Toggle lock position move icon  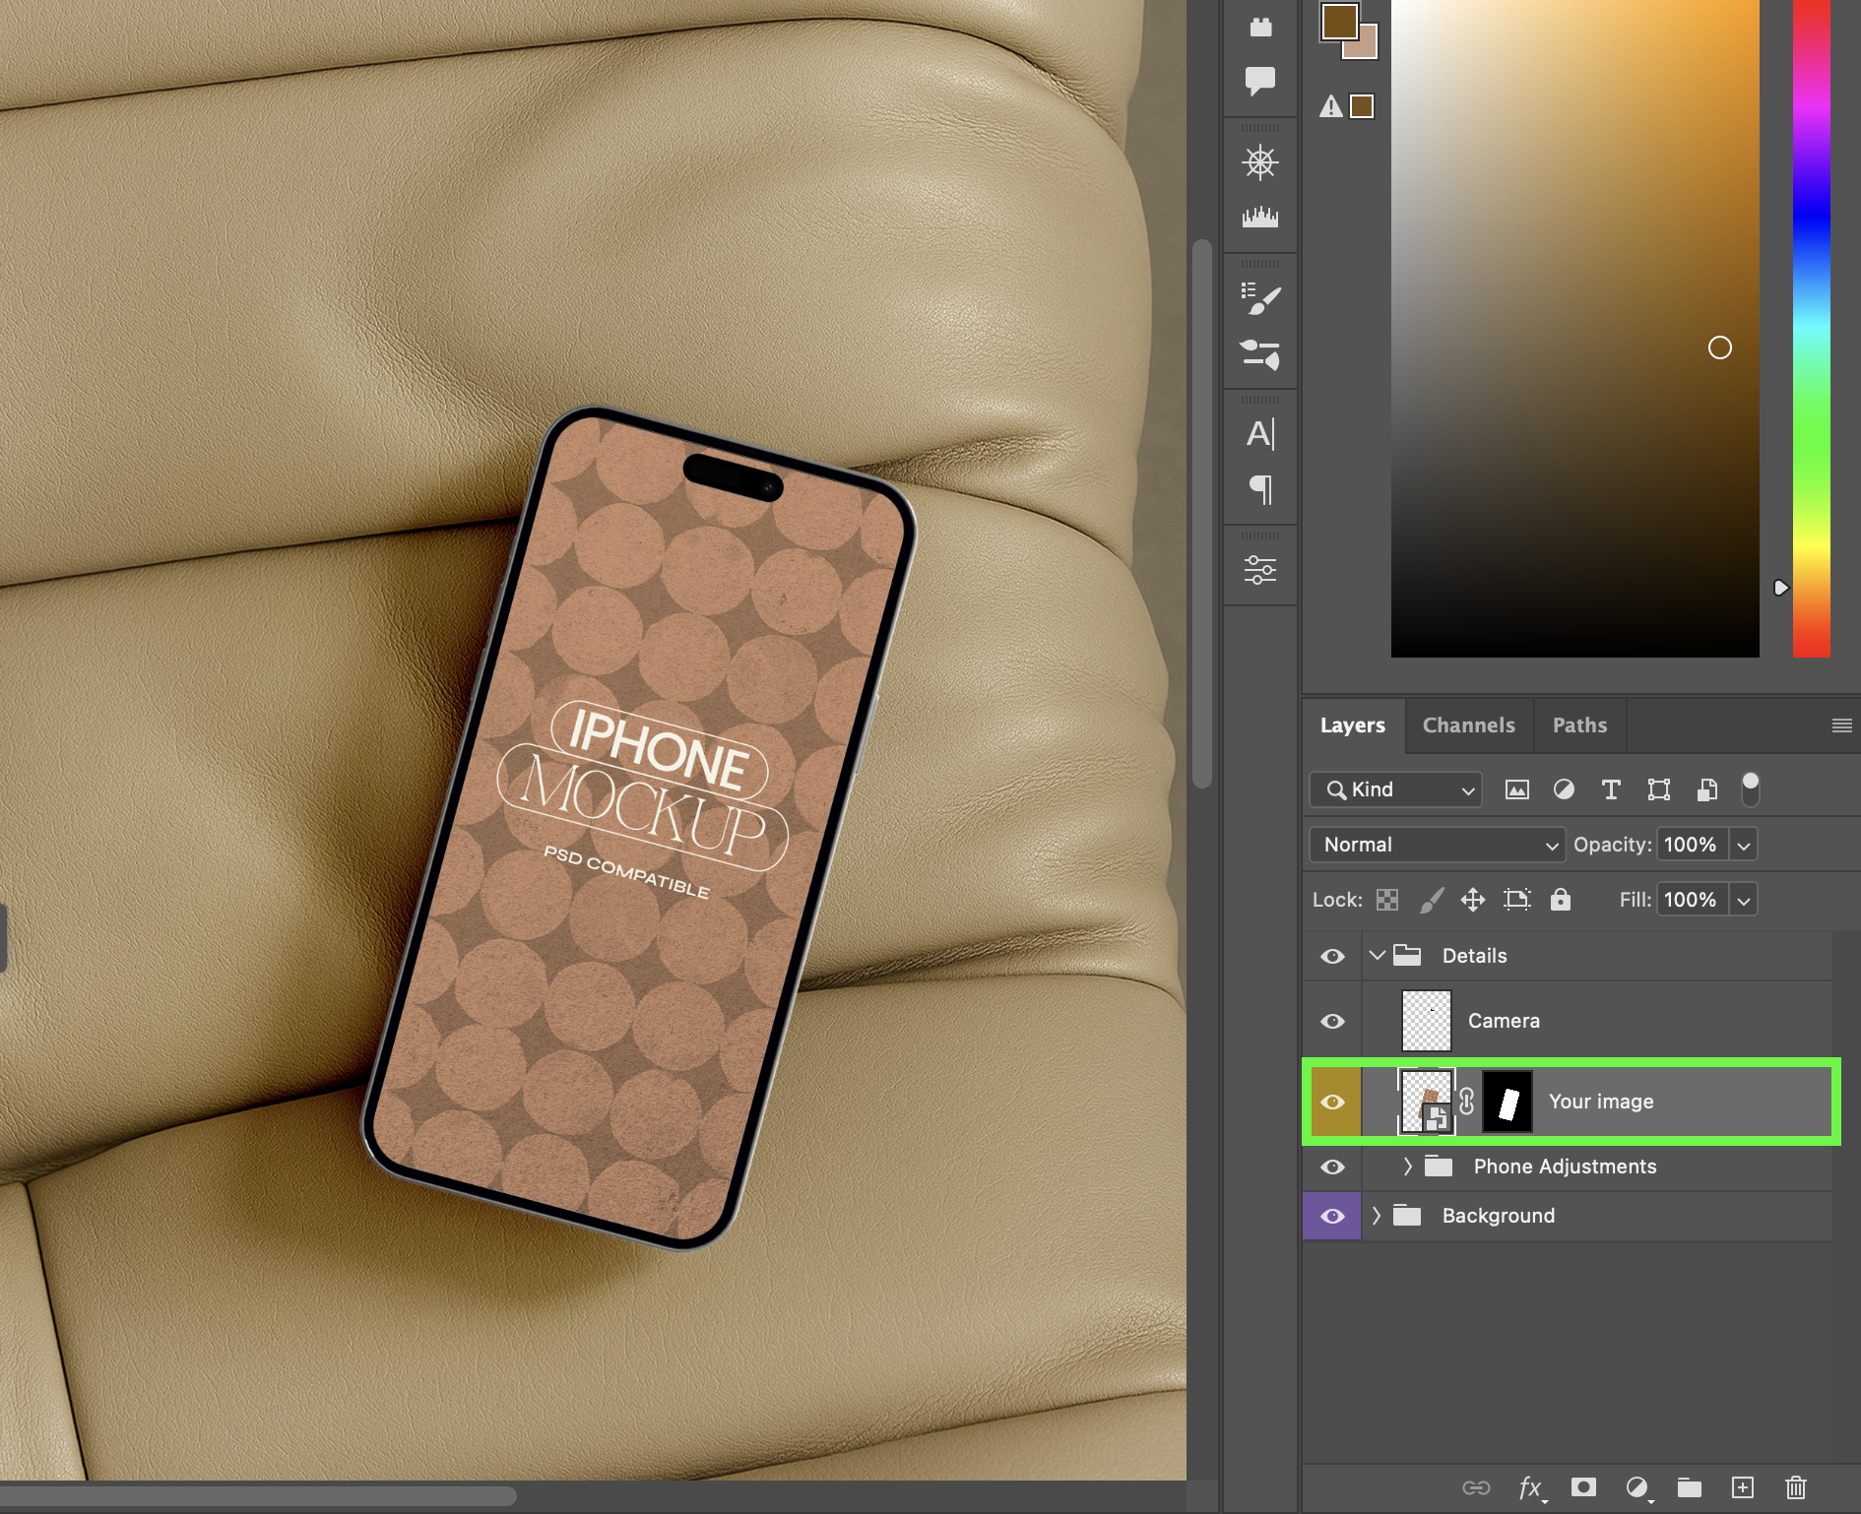(1473, 900)
